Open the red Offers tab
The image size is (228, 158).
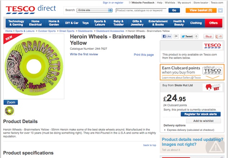point(213,23)
